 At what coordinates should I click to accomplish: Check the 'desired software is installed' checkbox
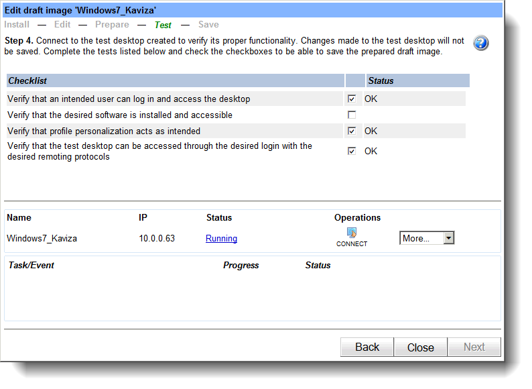[352, 115]
